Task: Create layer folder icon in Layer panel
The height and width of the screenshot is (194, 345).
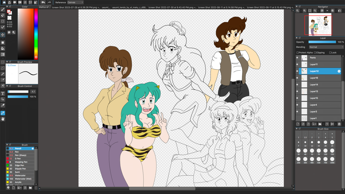Action: click(320, 124)
